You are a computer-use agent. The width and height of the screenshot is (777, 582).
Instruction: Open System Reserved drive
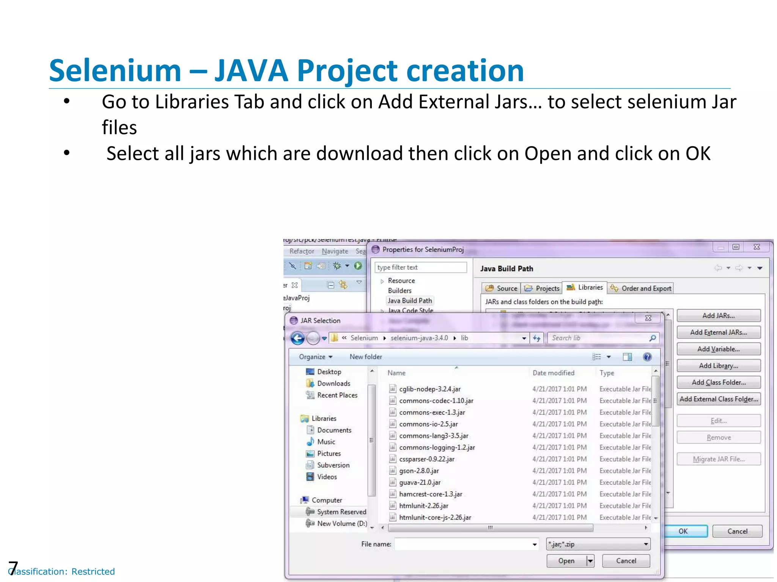coord(336,512)
